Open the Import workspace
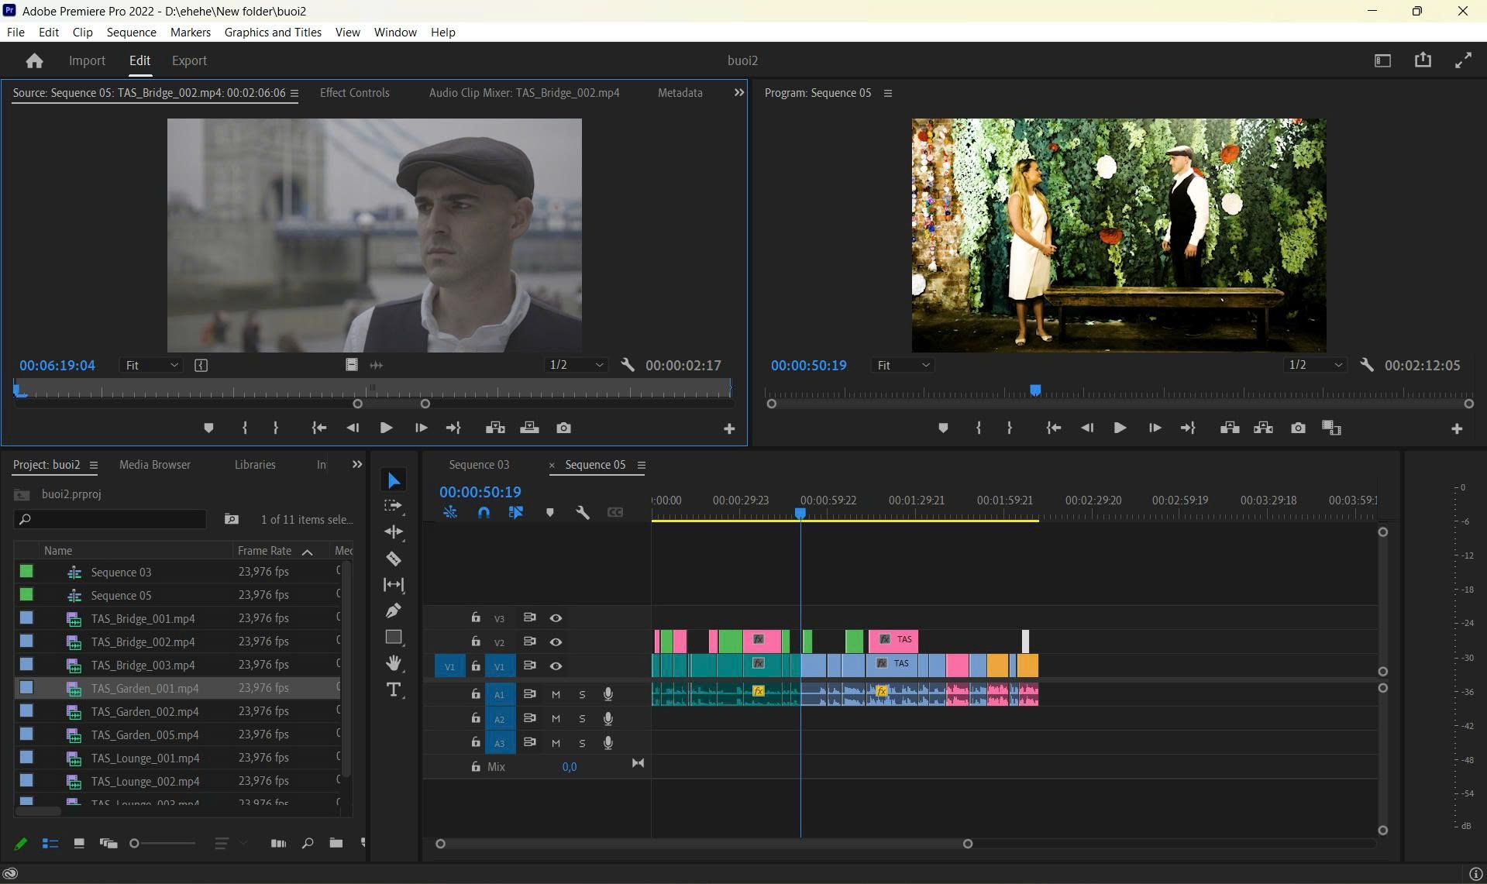This screenshot has width=1487, height=884. click(87, 60)
